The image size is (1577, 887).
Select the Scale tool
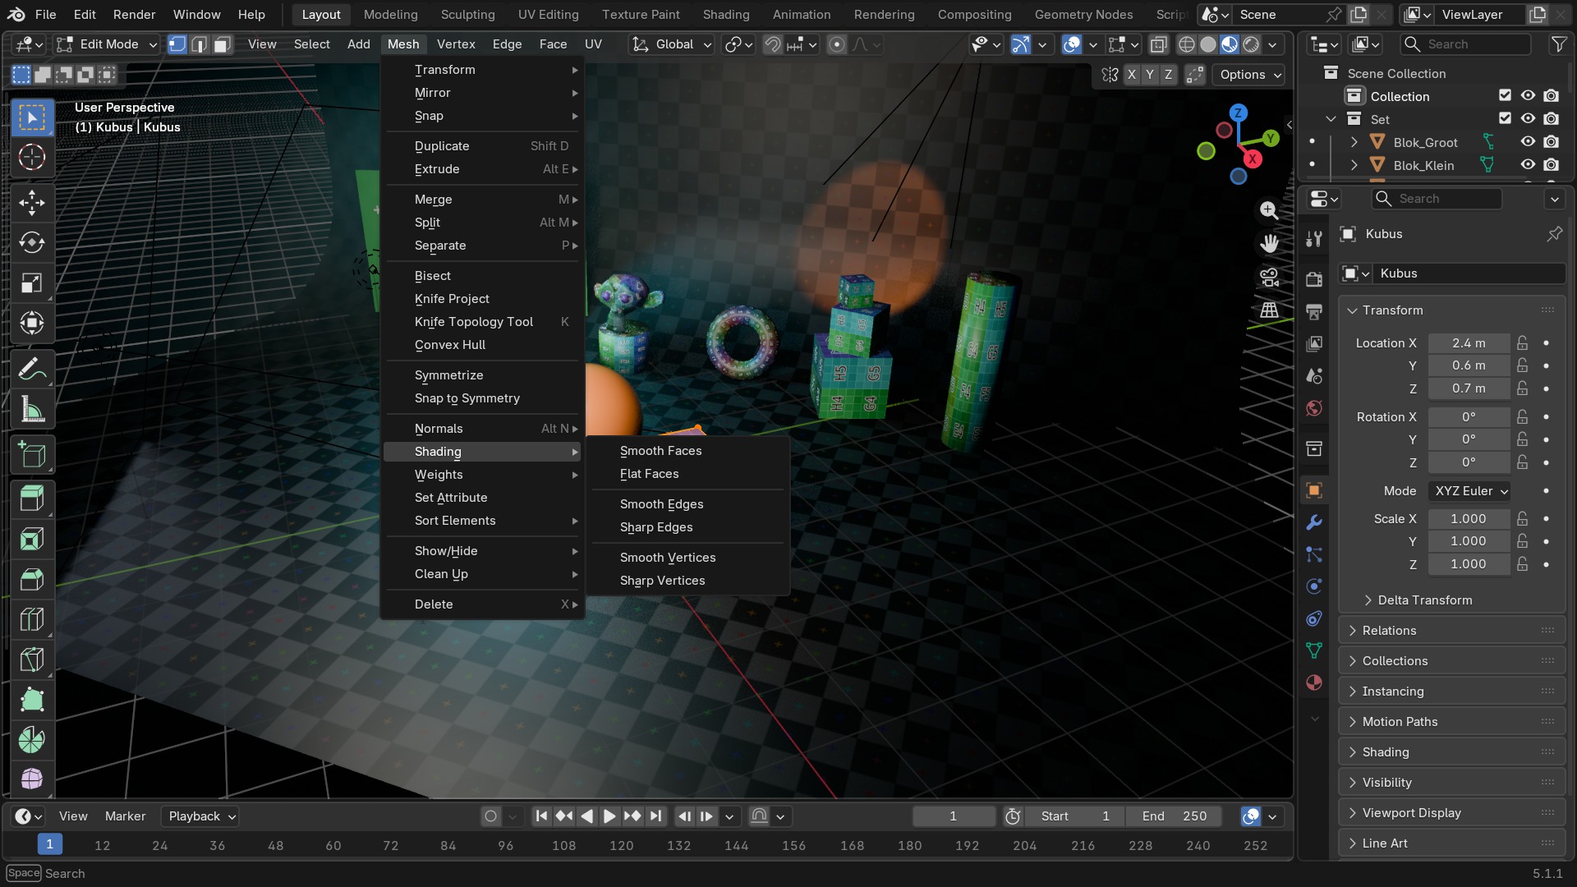pos(32,283)
